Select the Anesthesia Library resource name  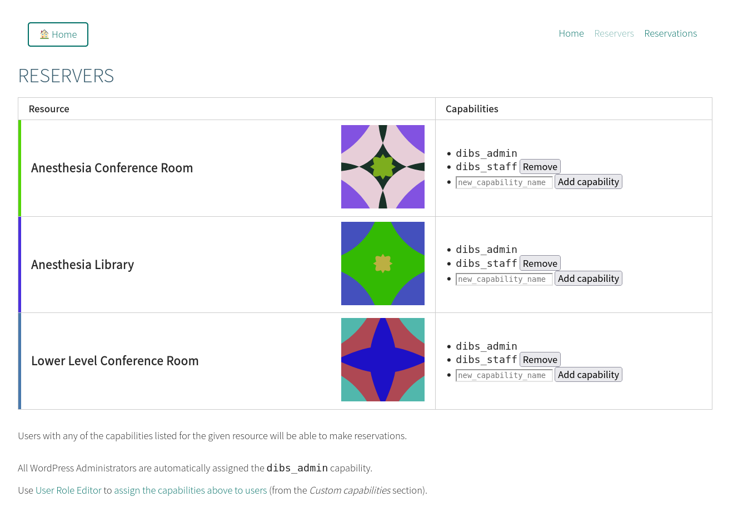pyautogui.click(x=83, y=265)
